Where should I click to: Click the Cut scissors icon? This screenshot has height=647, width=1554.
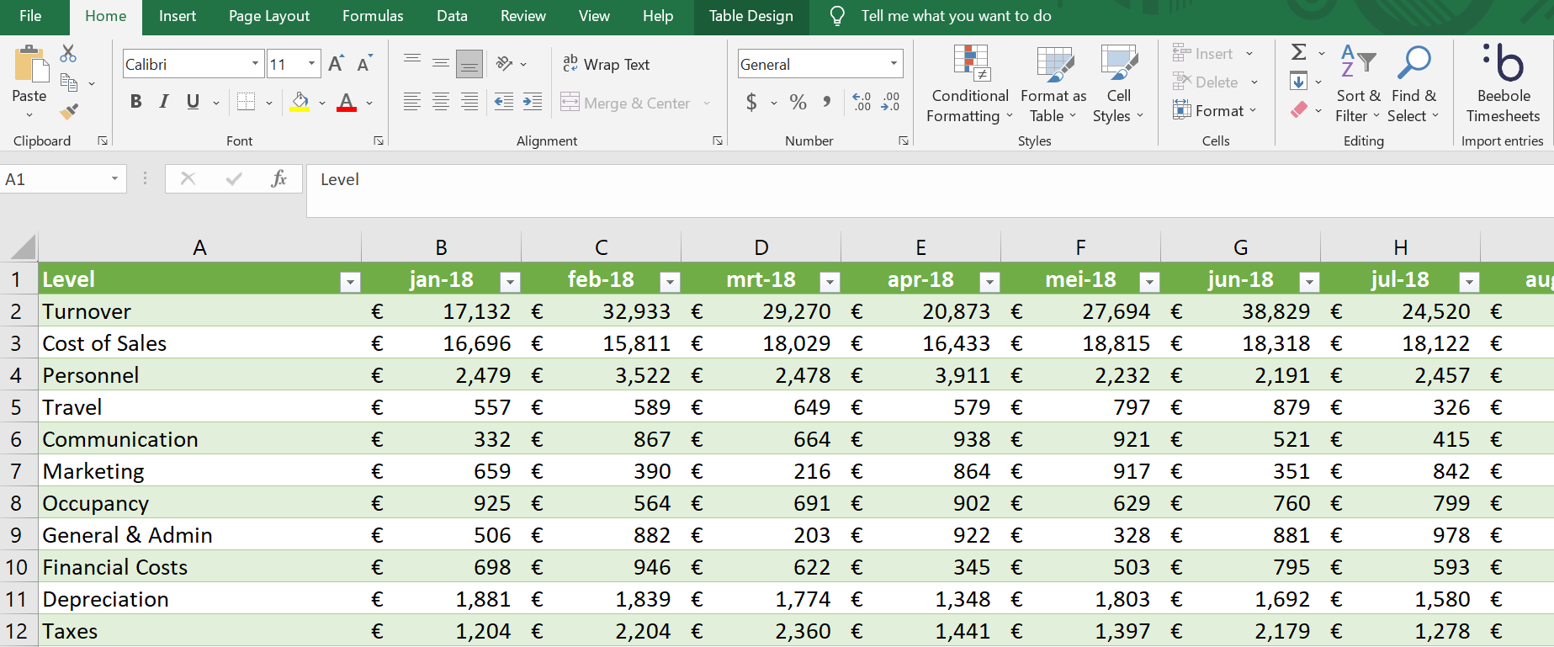click(x=68, y=54)
